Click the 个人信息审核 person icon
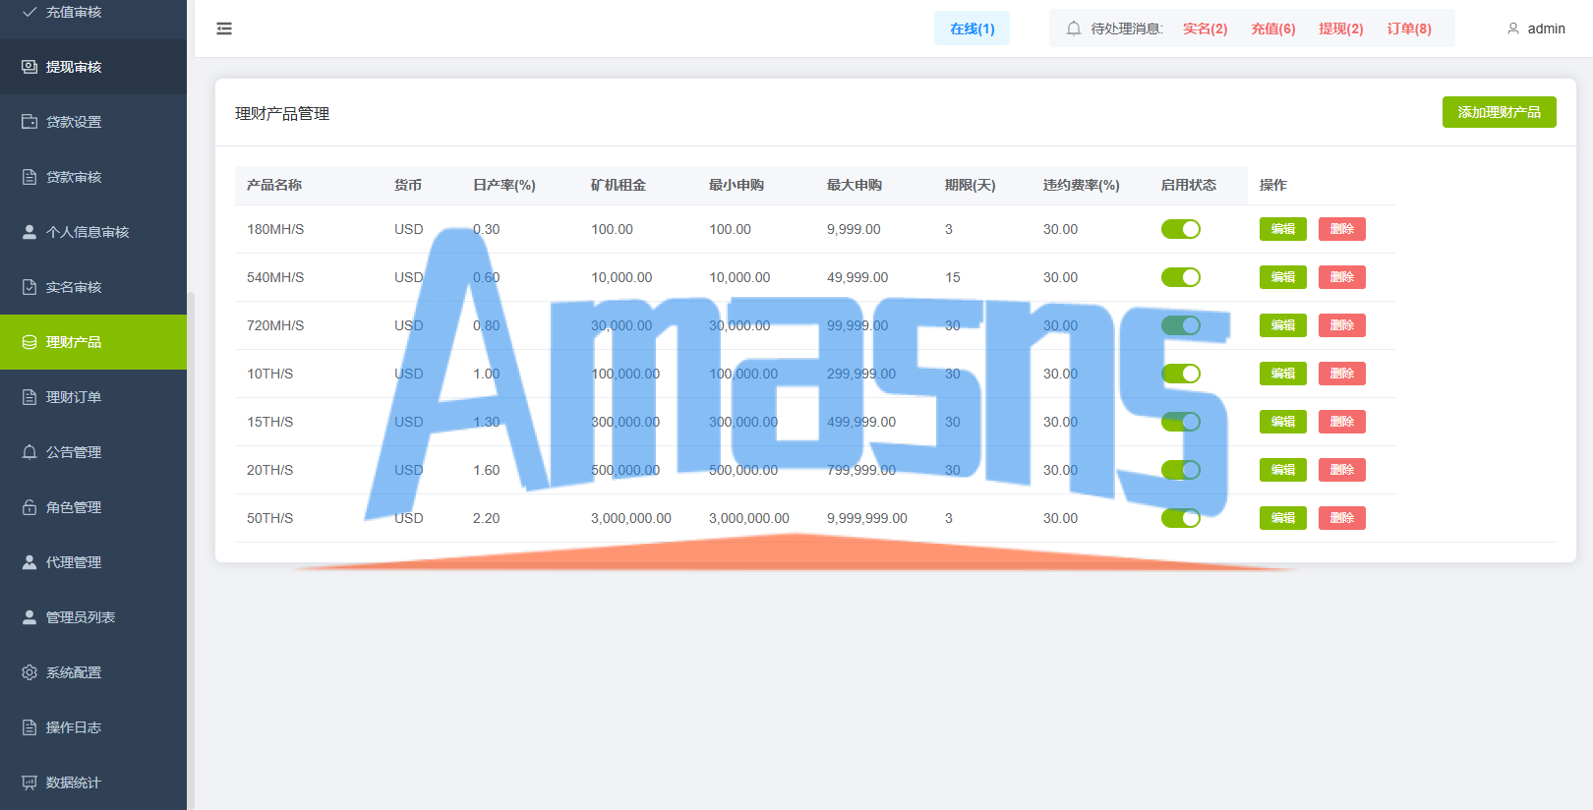This screenshot has height=810, width=1593. (x=29, y=232)
